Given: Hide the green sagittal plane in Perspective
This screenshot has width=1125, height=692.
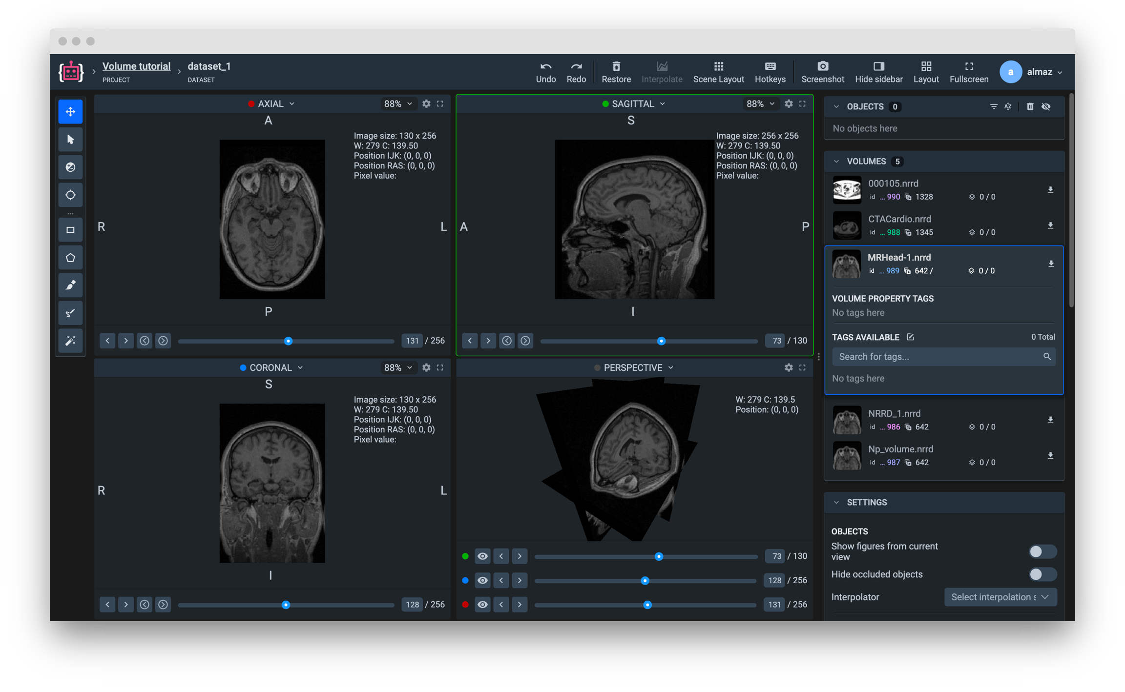Looking at the screenshot, I should click(482, 556).
